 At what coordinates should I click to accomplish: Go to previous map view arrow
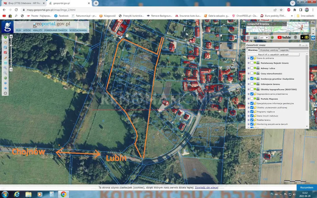click(5, 83)
